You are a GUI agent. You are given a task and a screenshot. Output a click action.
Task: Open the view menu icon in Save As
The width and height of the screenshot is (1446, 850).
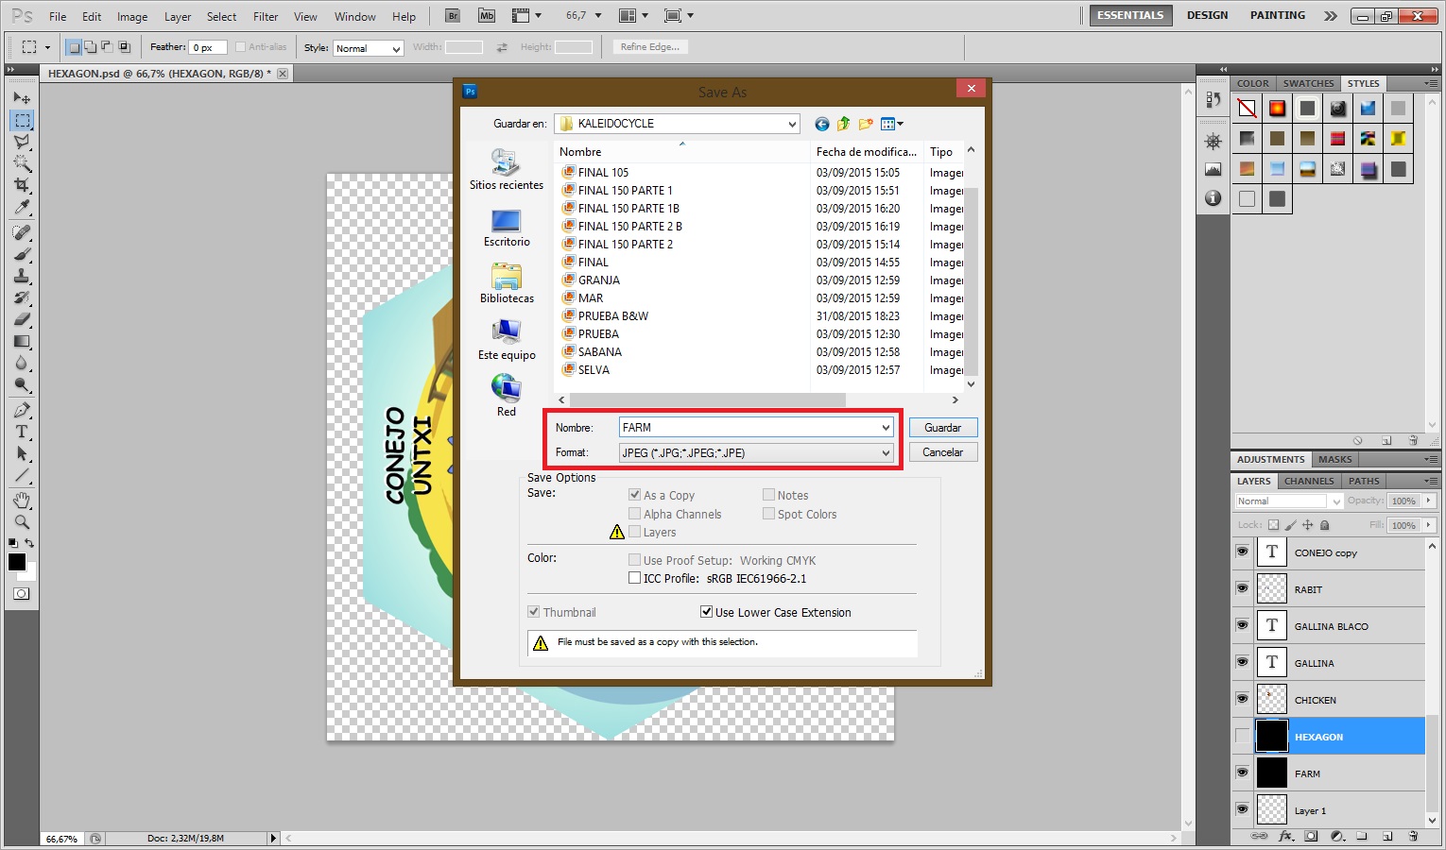[x=891, y=124]
